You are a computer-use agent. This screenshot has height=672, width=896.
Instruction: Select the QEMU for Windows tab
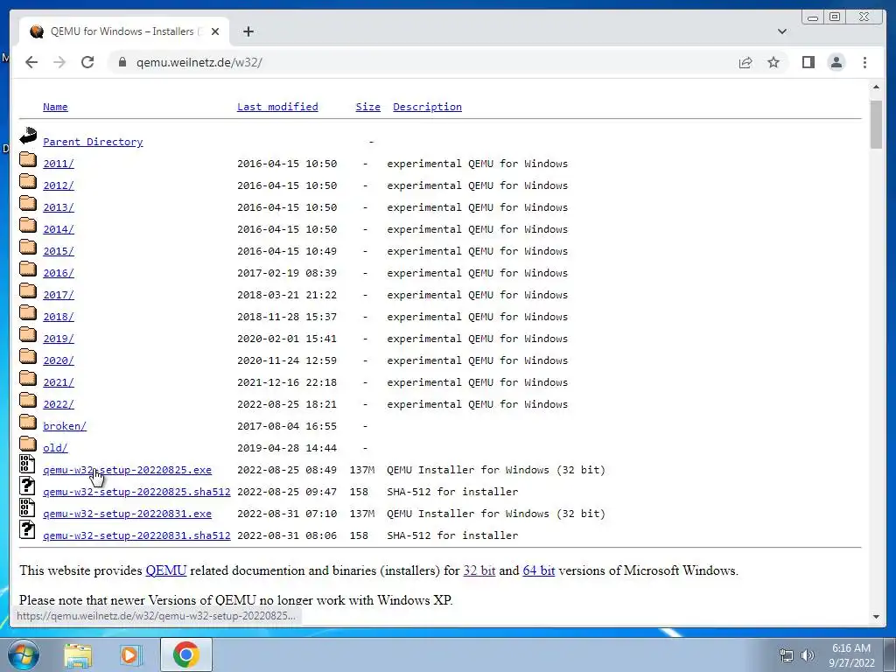(124, 31)
